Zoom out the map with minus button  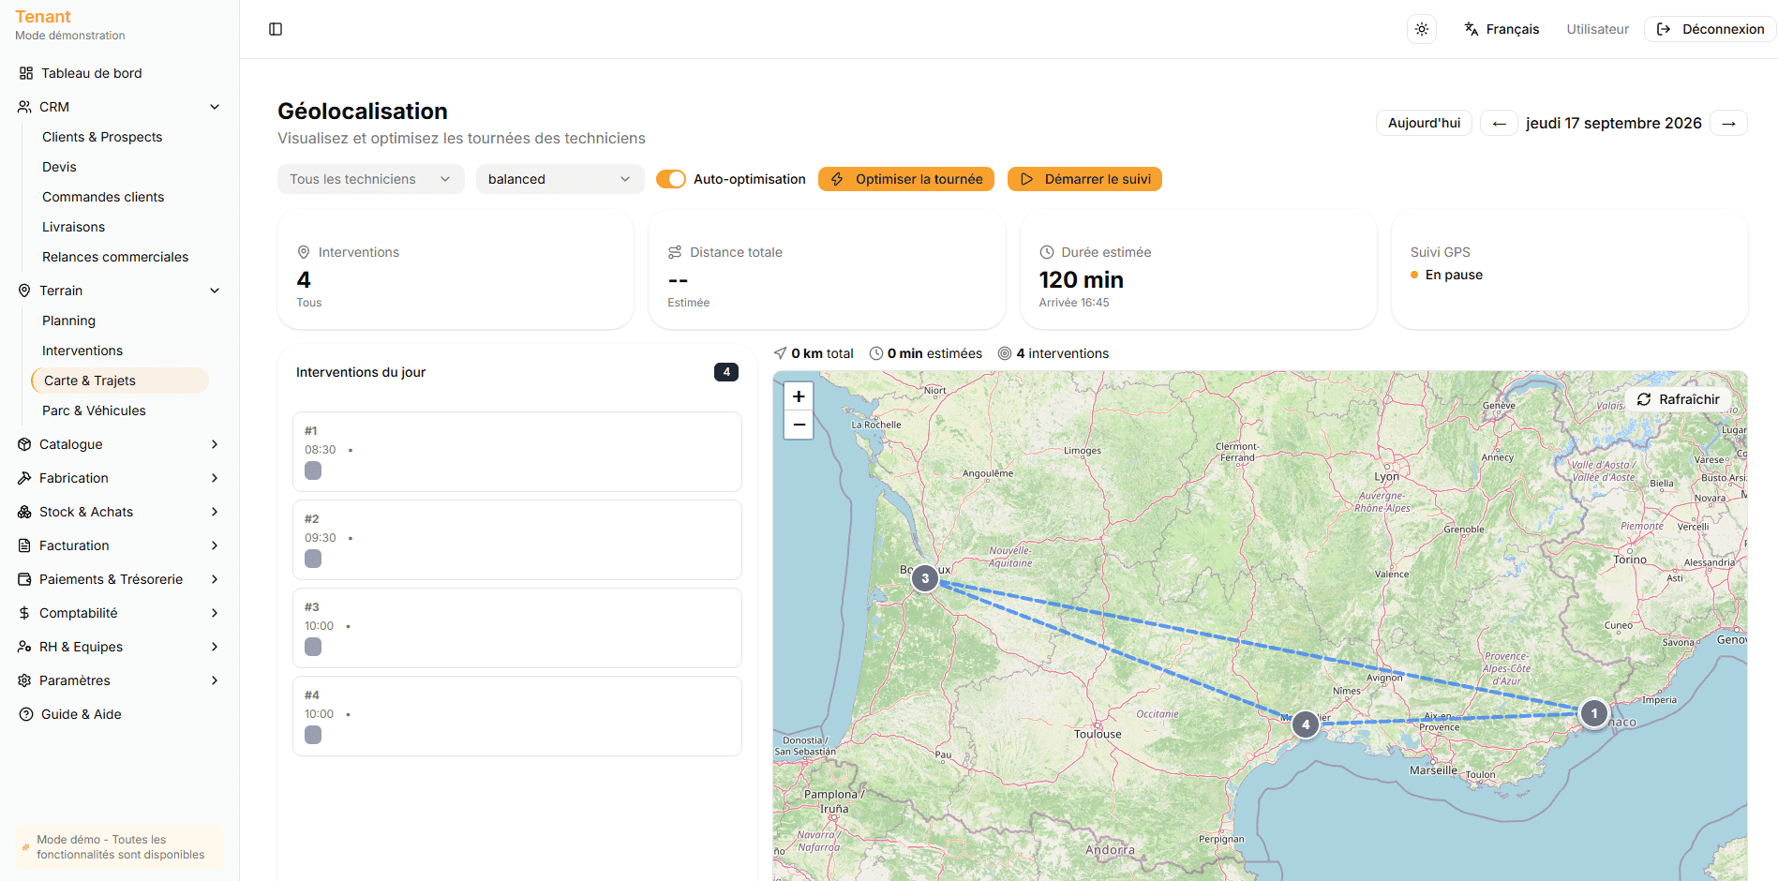(799, 425)
